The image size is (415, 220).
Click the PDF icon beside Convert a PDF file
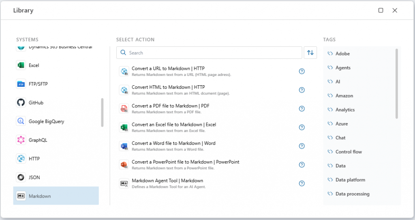click(124, 109)
